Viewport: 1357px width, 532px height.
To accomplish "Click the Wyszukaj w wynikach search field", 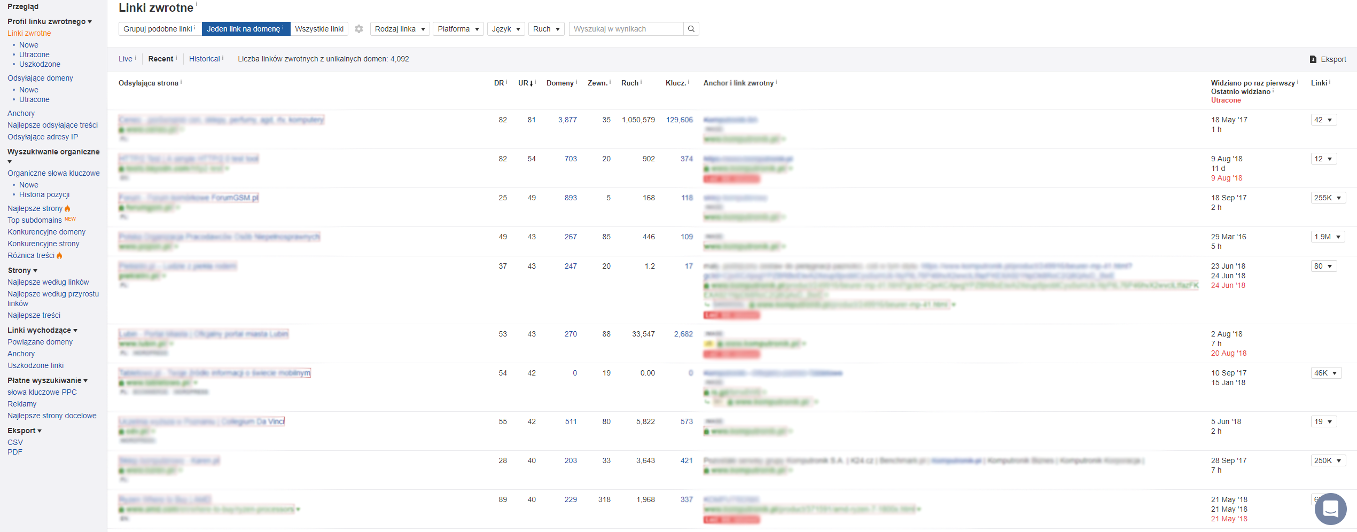I will tap(626, 29).
